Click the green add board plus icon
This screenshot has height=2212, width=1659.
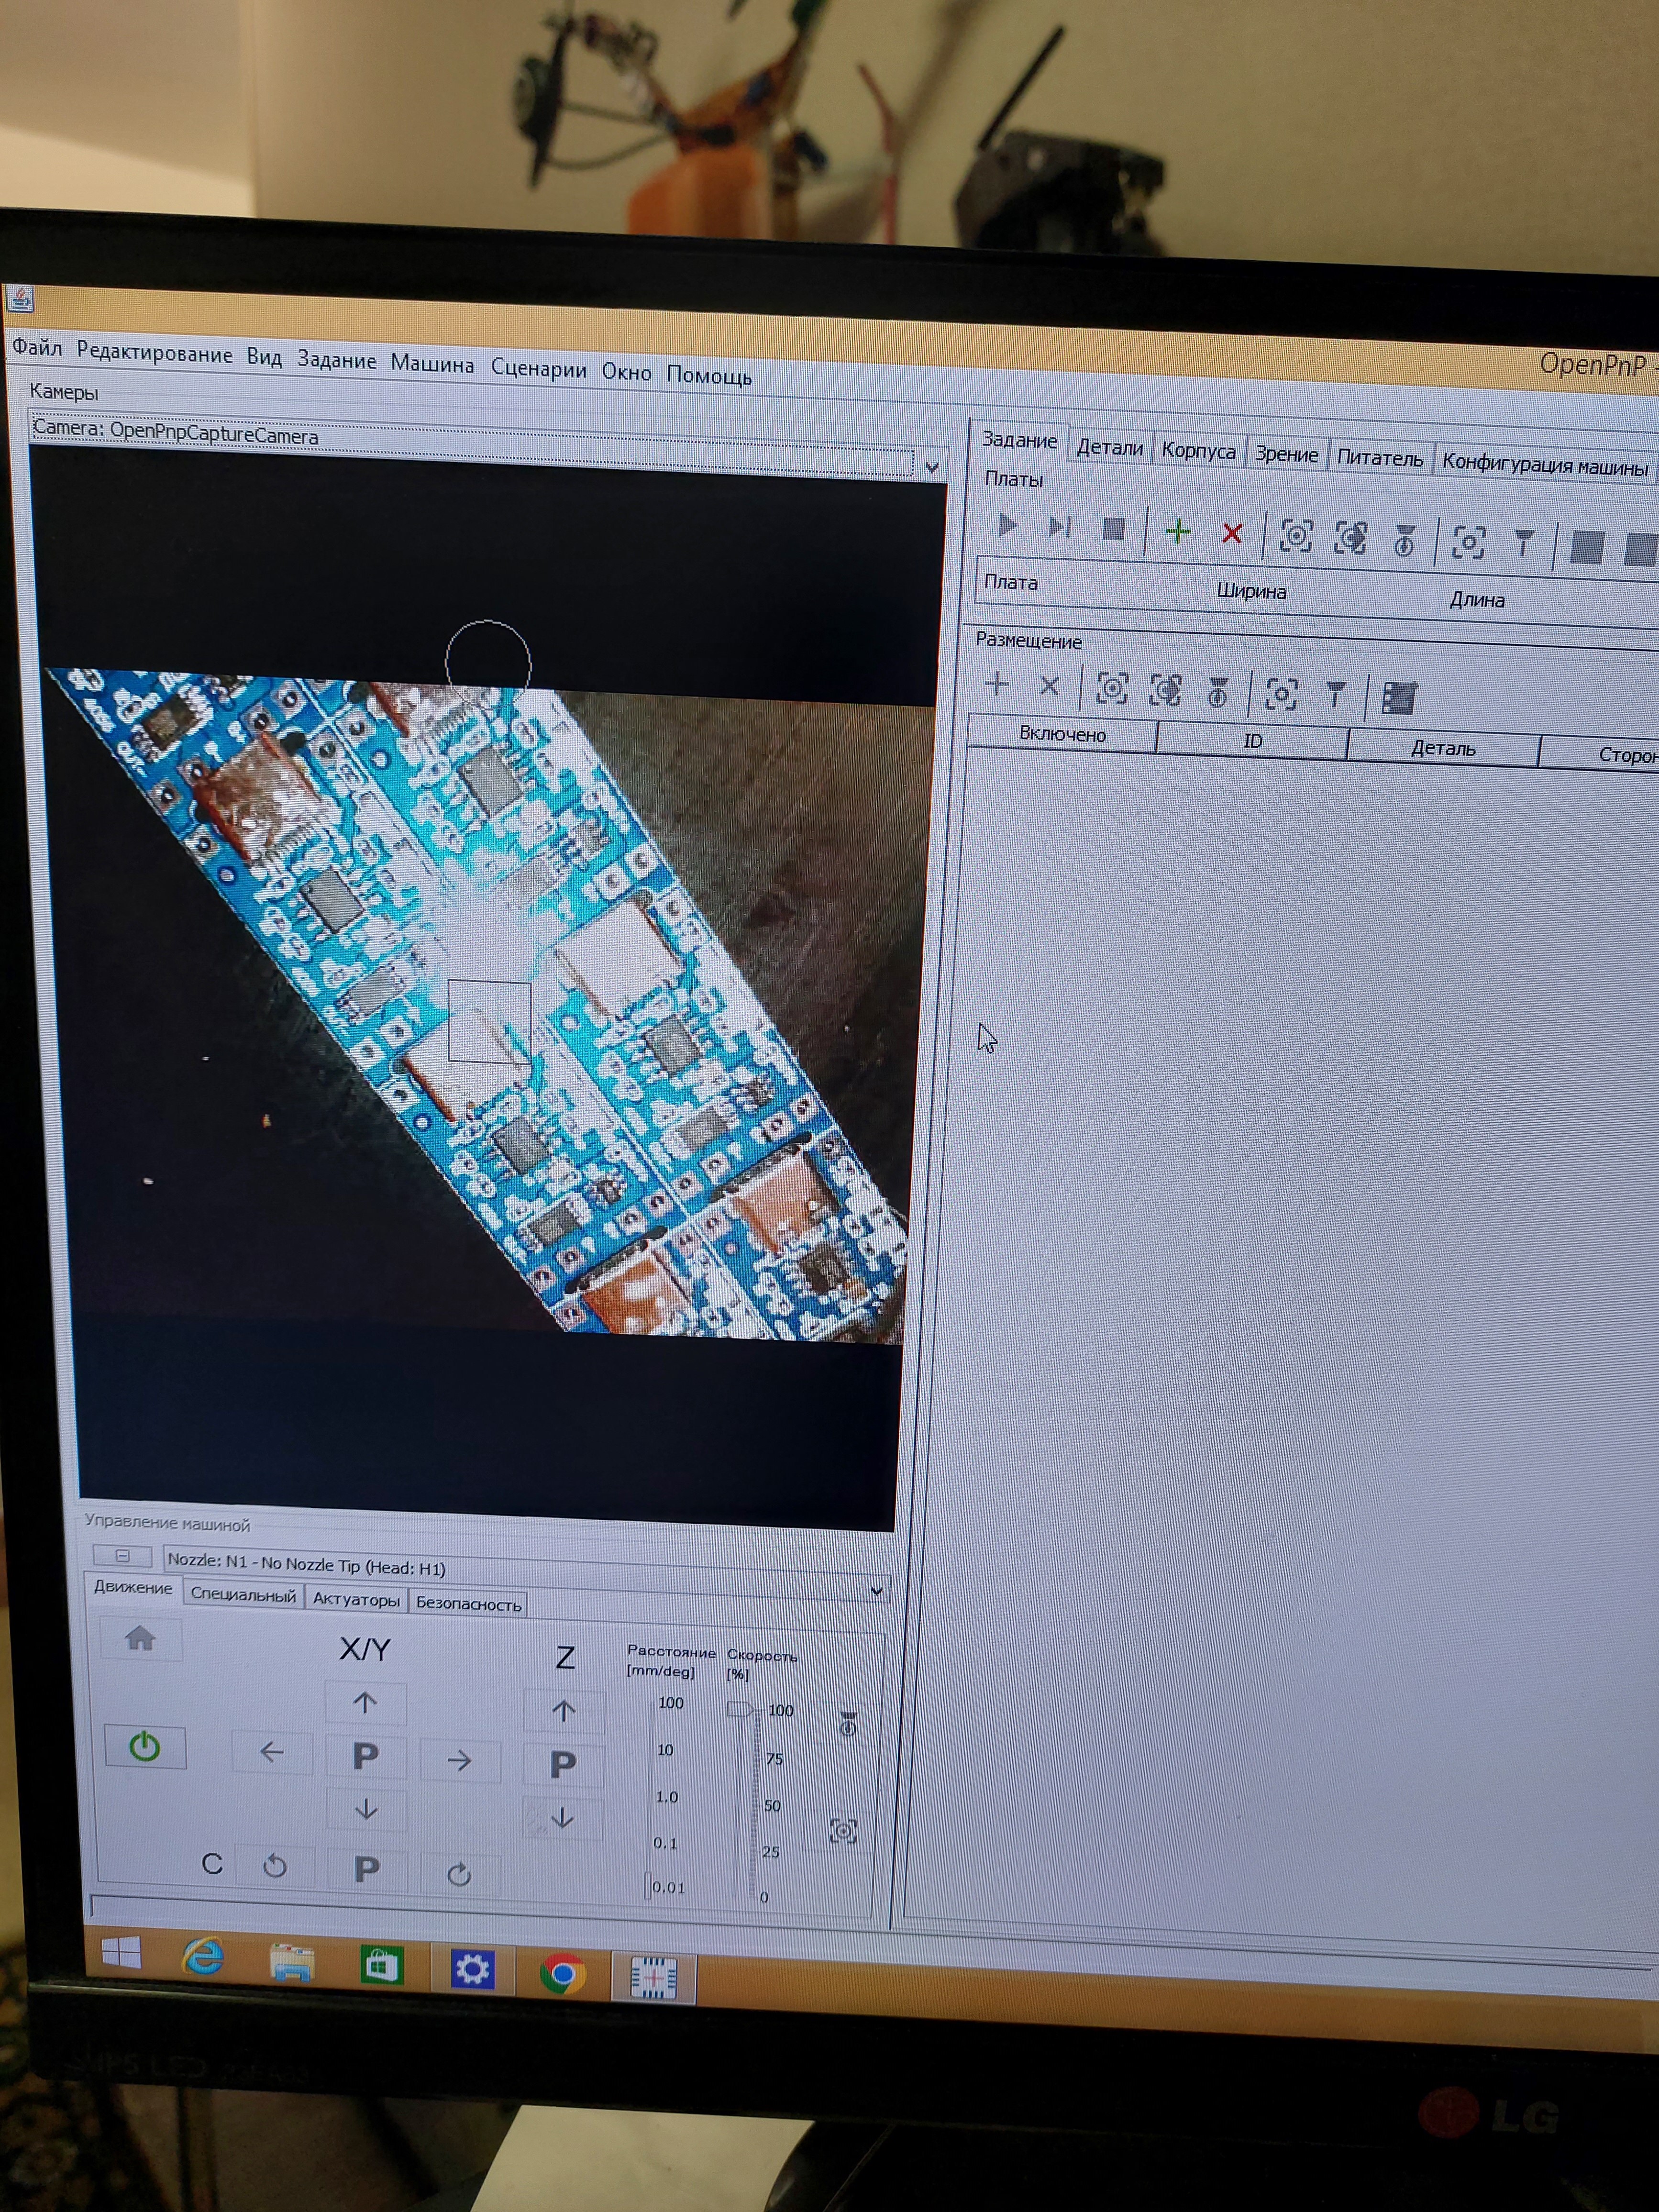point(1178,531)
